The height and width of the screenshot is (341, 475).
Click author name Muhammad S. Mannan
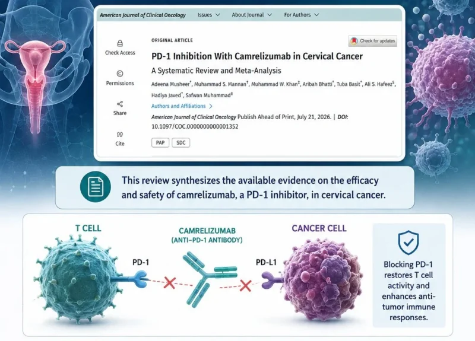(220, 84)
